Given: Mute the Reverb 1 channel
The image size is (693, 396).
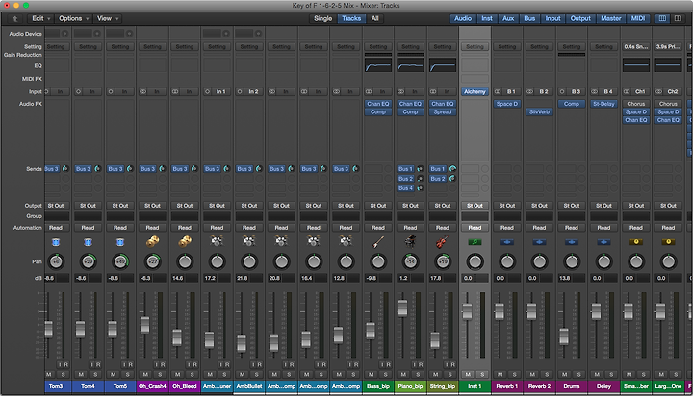Looking at the screenshot, I should 500,374.
